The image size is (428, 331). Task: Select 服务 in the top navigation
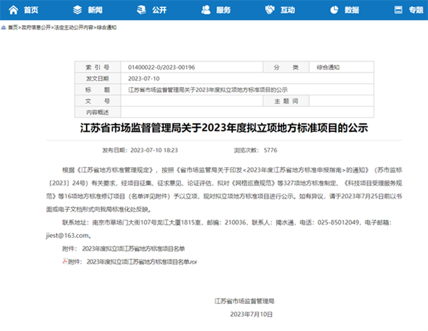pos(223,10)
